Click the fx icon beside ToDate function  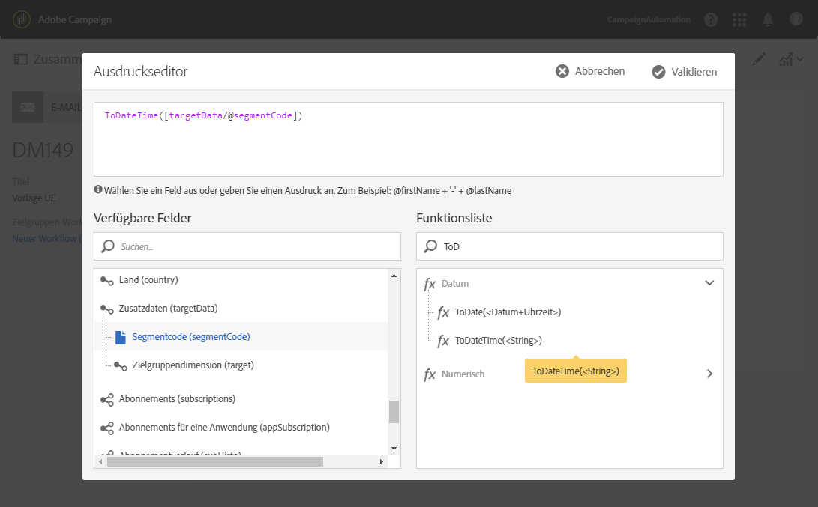click(x=443, y=312)
